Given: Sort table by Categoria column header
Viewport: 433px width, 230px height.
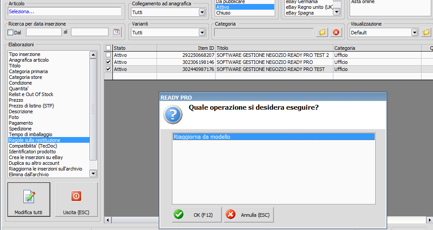Looking at the screenshot, I should 377,48.
